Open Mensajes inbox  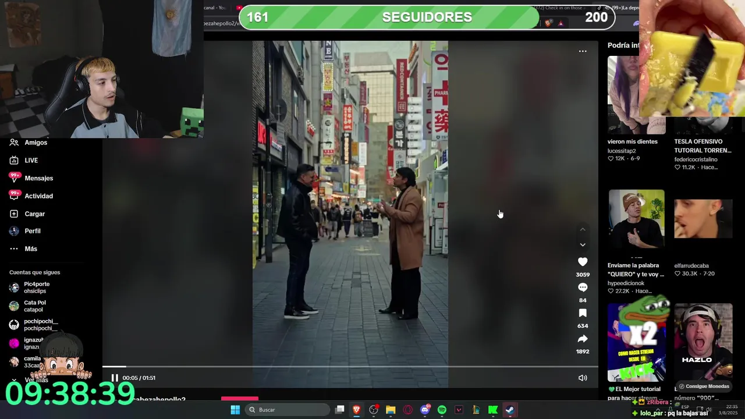[x=38, y=178]
